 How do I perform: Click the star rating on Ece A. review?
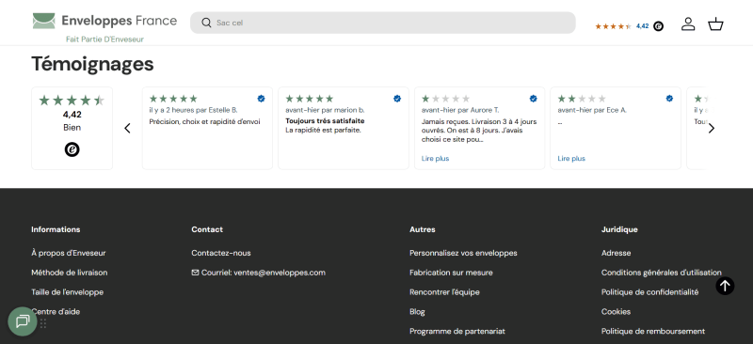coord(582,99)
